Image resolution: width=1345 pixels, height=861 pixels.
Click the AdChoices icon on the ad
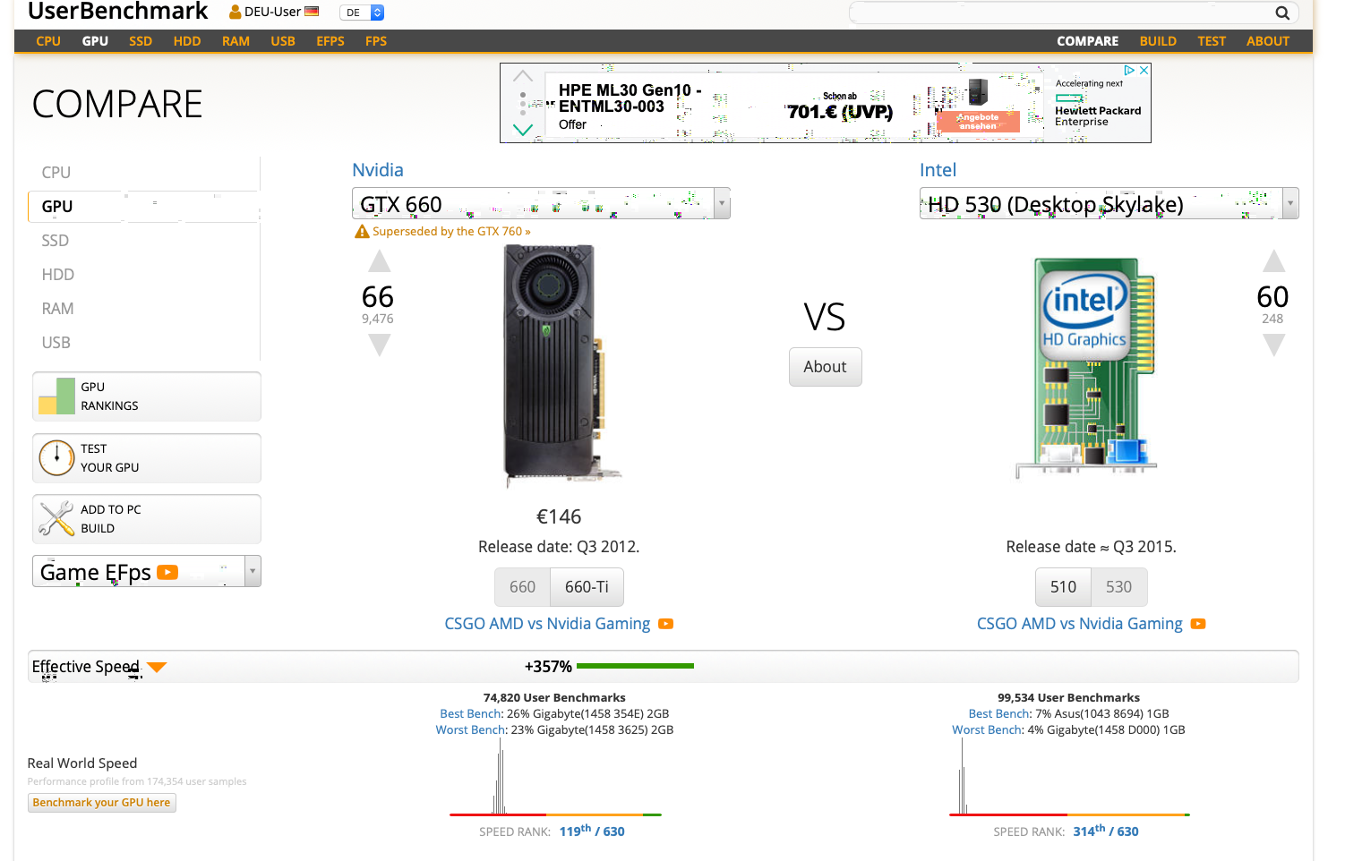(1130, 70)
